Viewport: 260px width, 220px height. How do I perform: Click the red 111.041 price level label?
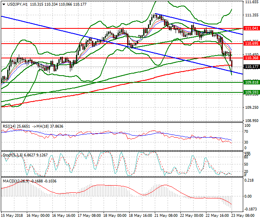click(251, 28)
